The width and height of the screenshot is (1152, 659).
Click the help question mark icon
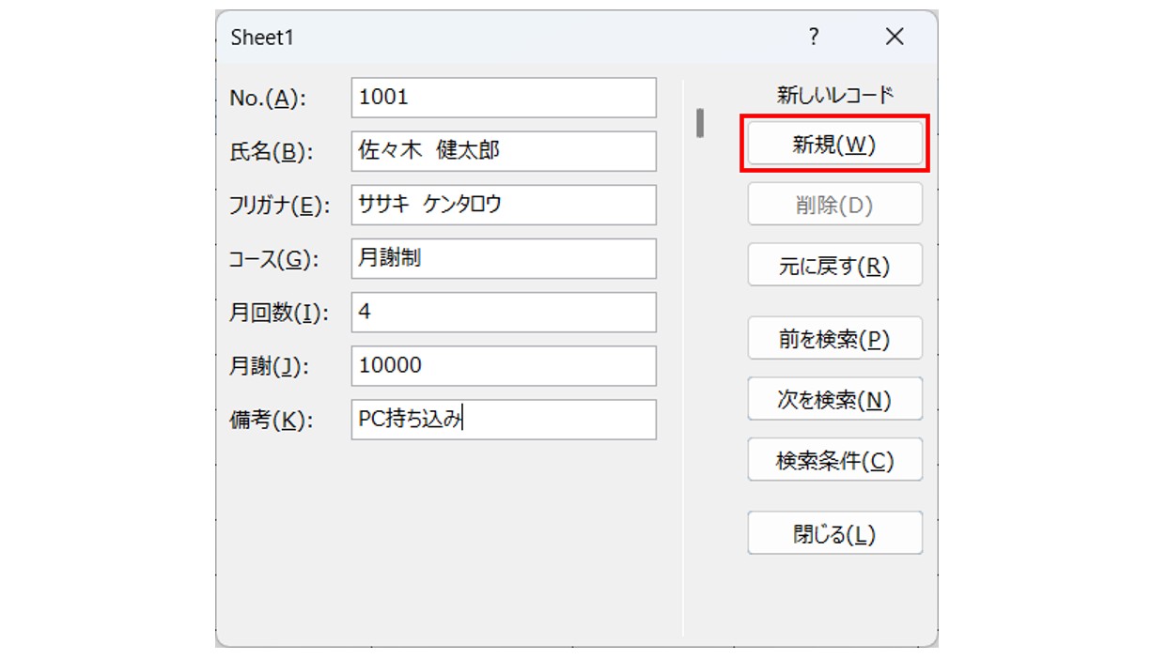coord(814,37)
